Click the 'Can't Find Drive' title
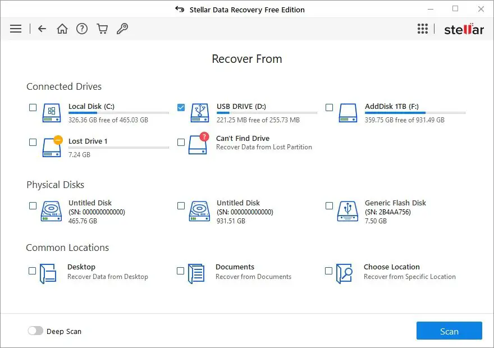Image resolution: width=494 pixels, height=348 pixels. (x=243, y=138)
